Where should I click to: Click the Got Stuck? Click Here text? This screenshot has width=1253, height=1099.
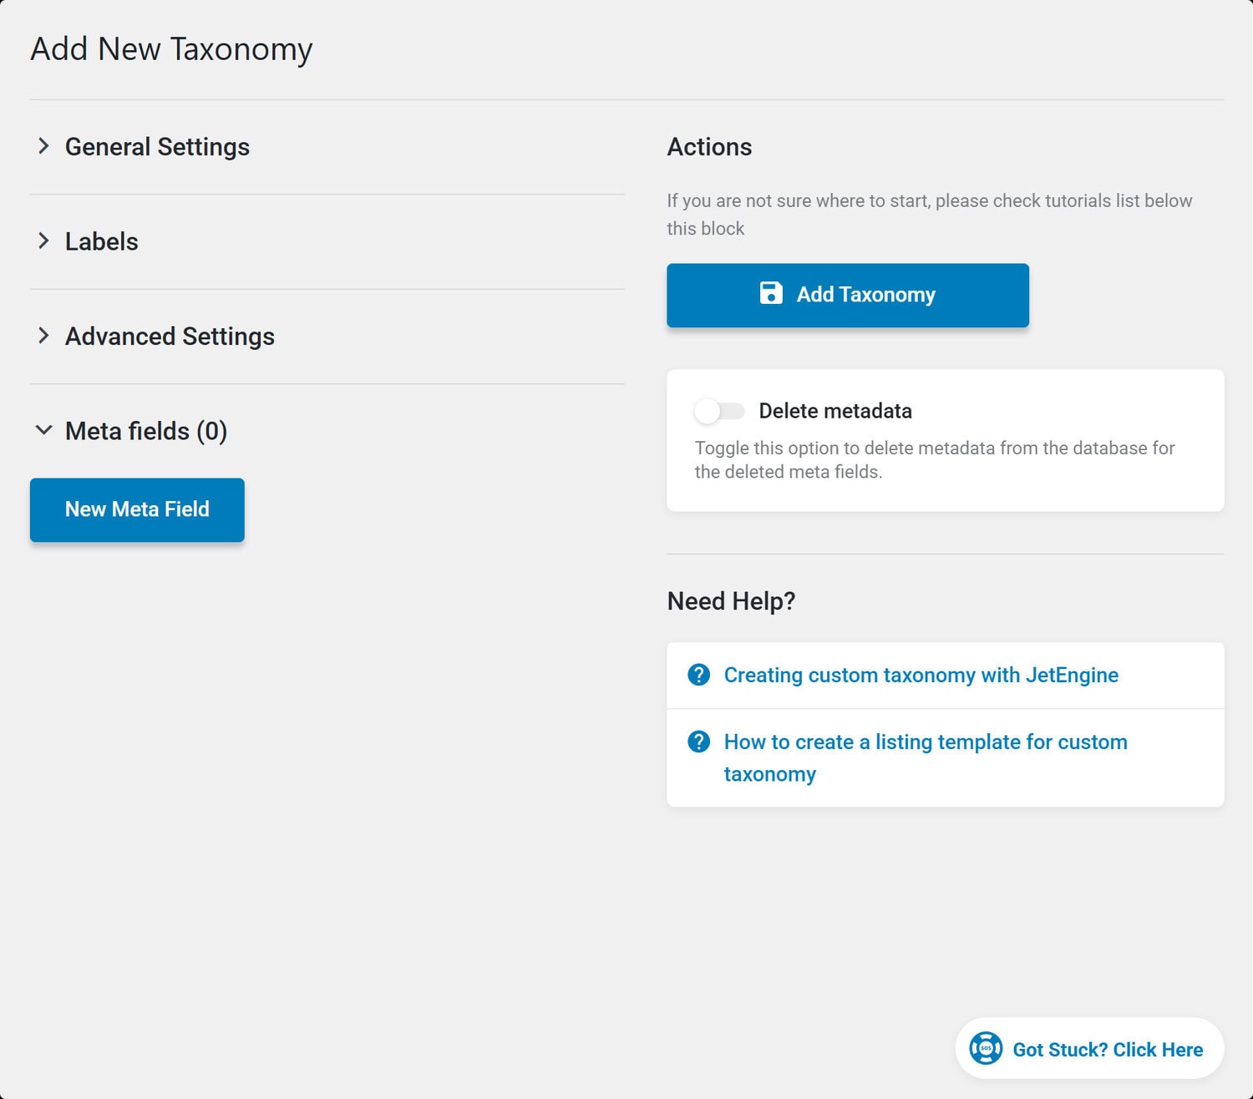[1108, 1050]
